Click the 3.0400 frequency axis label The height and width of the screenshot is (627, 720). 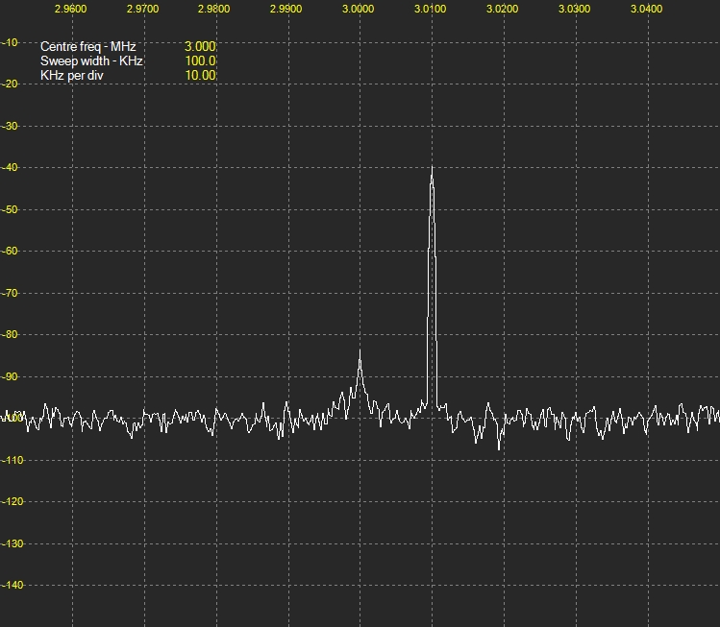(647, 9)
